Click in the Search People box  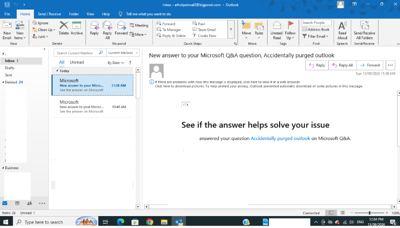tap(316, 22)
